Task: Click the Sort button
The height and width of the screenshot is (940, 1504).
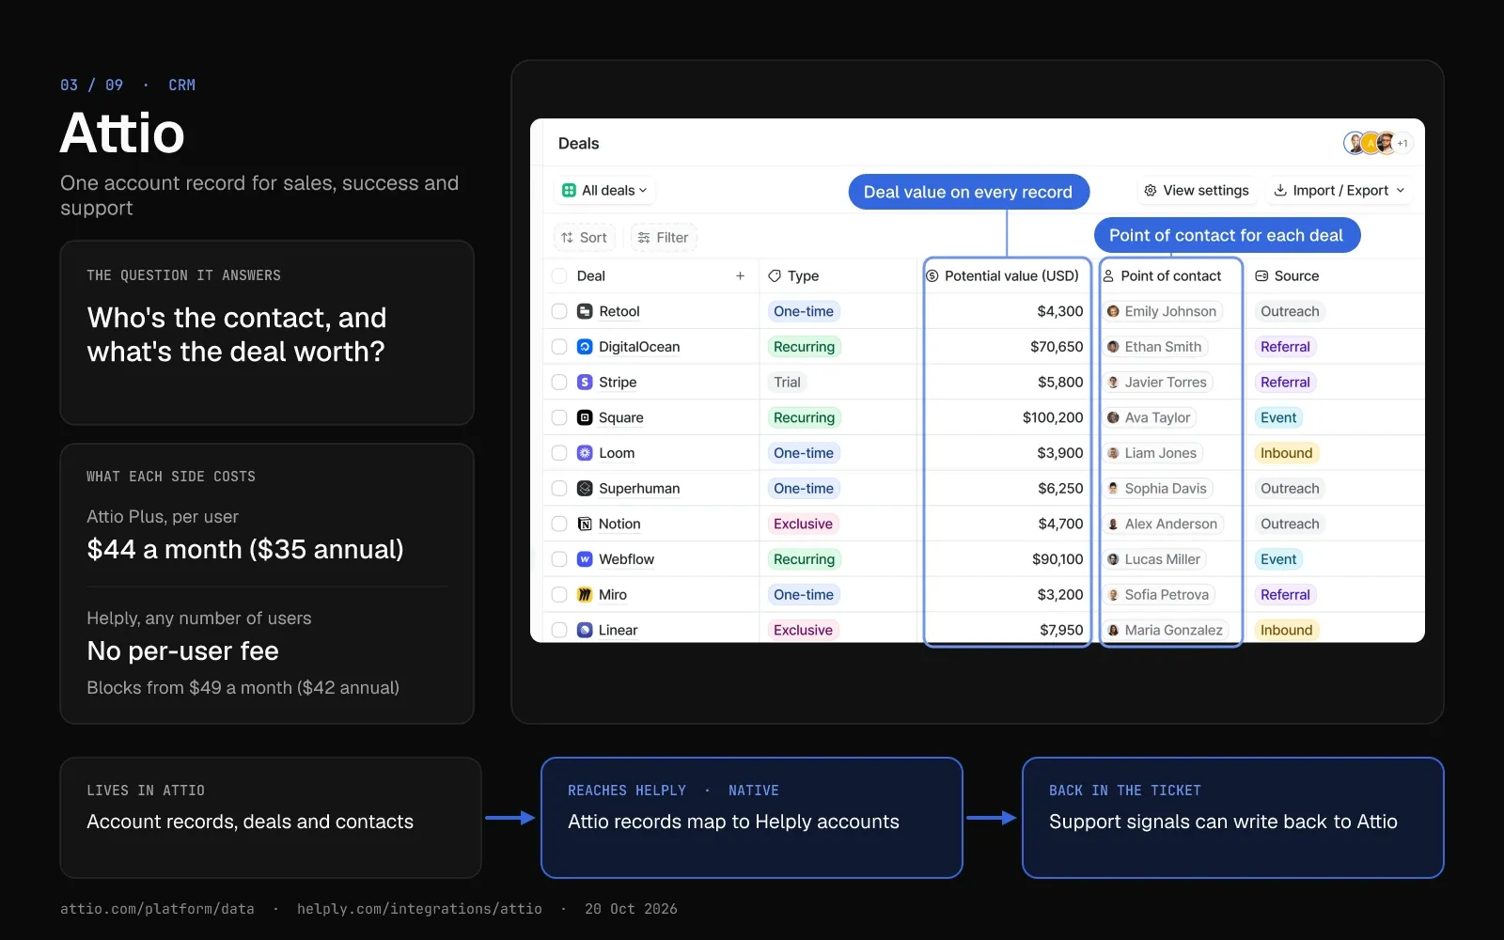Action: coord(584,237)
